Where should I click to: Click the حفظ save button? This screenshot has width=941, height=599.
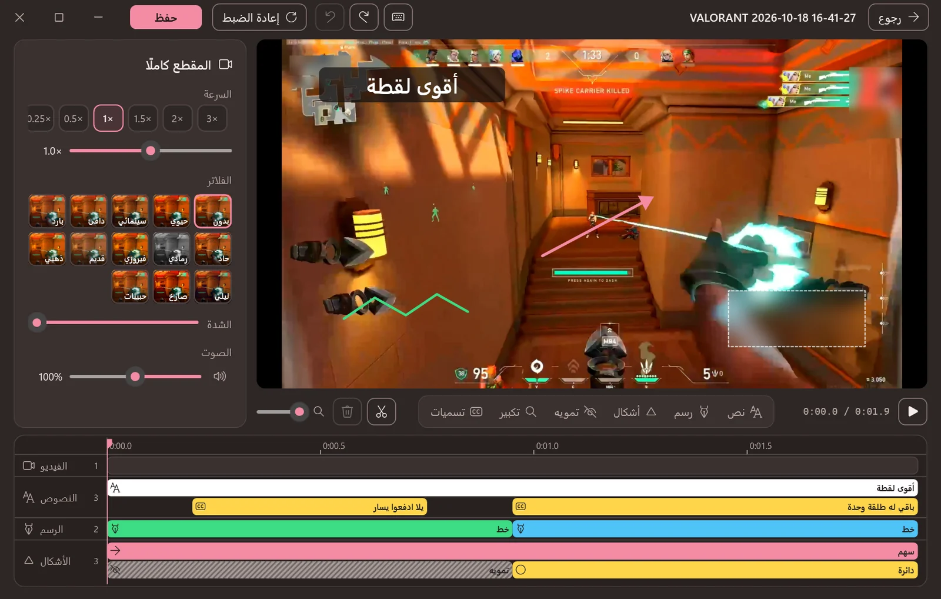(x=166, y=17)
